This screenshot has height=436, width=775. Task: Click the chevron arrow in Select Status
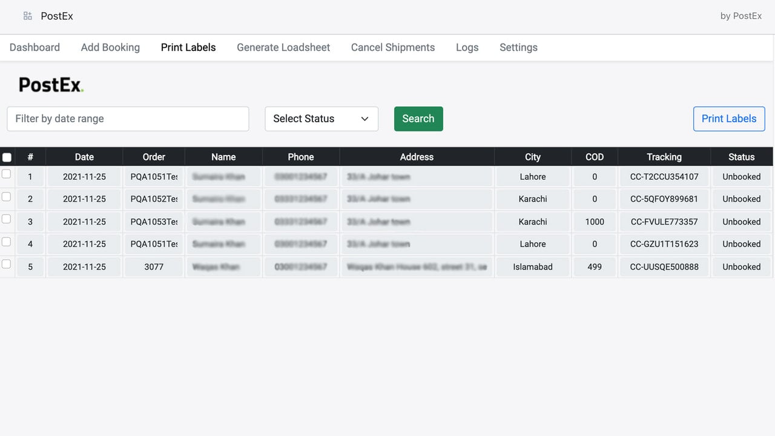click(364, 119)
